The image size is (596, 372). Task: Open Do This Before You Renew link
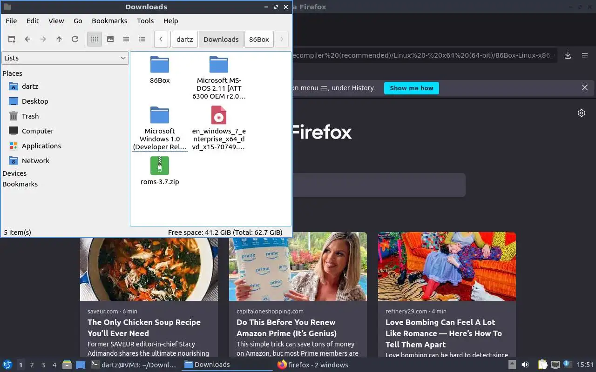286,328
